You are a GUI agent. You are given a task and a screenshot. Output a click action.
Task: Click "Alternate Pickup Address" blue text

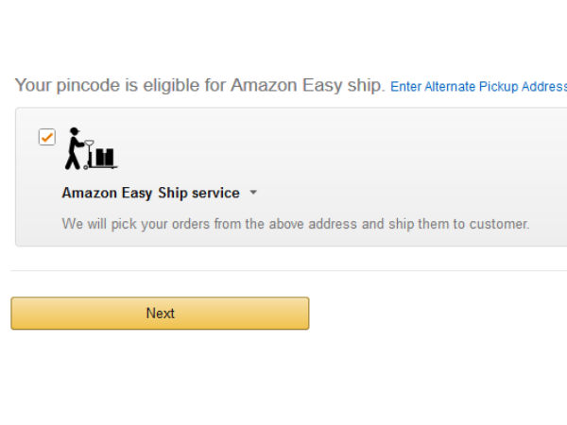point(495,87)
